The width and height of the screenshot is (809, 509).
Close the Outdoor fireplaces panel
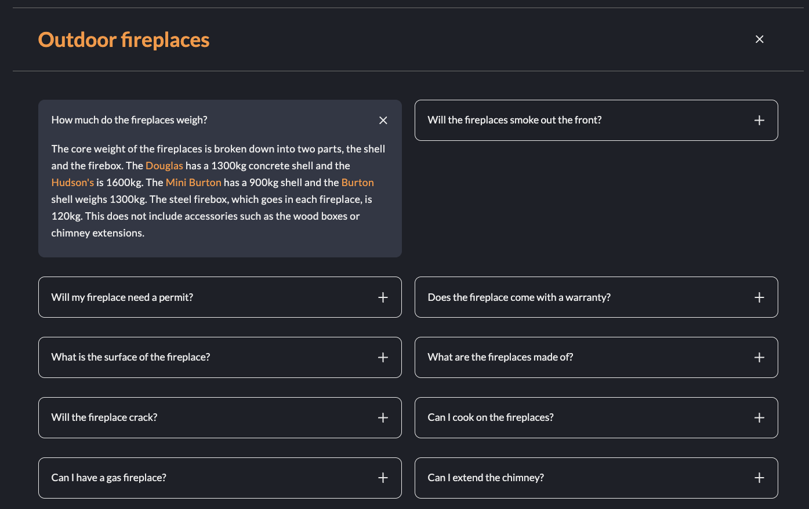pyautogui.click(x=759, y=39)
